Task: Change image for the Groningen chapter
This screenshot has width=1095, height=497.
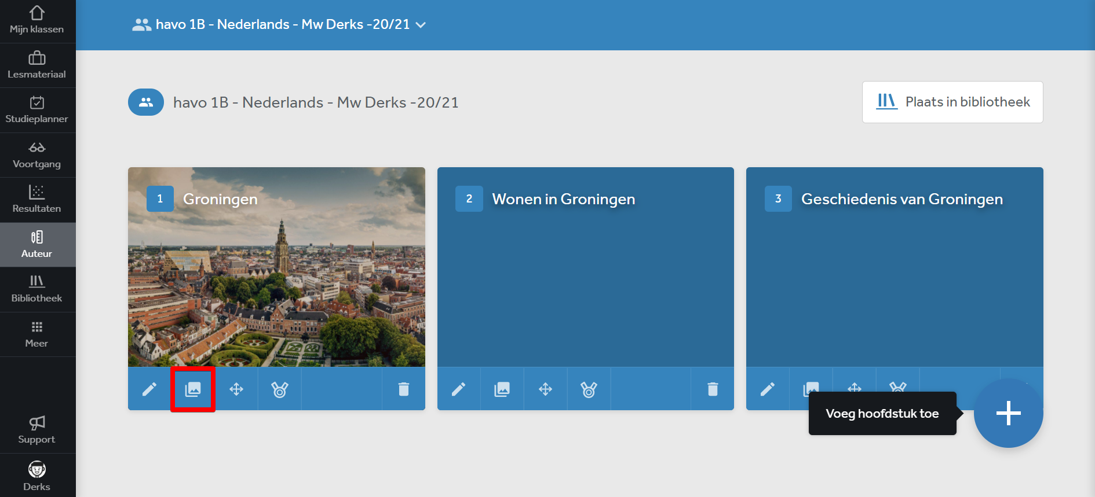Action: (193, 389)
